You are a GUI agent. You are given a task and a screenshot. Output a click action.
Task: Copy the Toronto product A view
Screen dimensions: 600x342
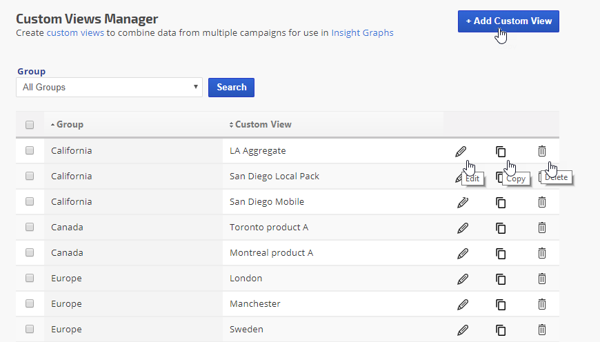click(x=501, y=228)
